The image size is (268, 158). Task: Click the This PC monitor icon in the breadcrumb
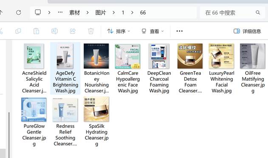coord(38,12)
